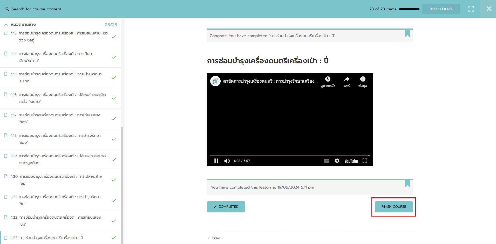The height and width of the screenshot is (244, 496).
Task: Click the Search for course content field
Action: point(36,9)
